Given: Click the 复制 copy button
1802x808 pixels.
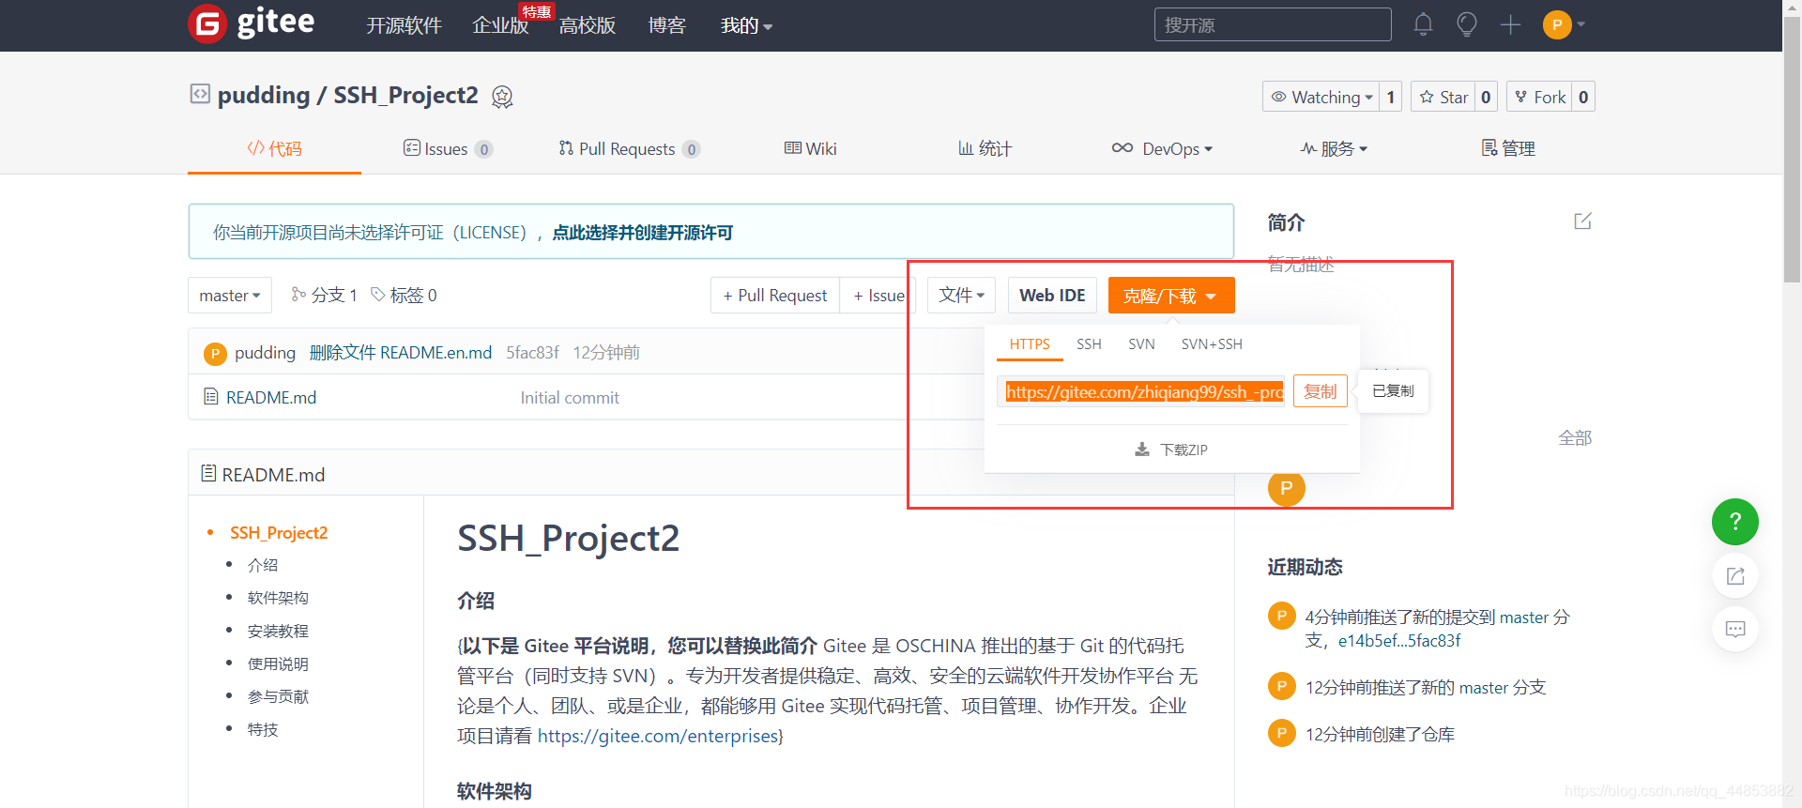Looking at the screenshot, I should click(x=1320, y=391).
